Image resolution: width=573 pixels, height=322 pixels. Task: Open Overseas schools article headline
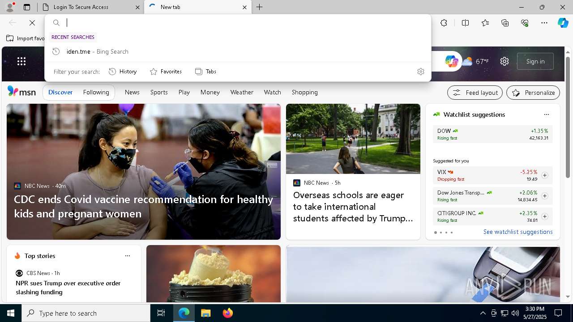click(x=353, y=207)
